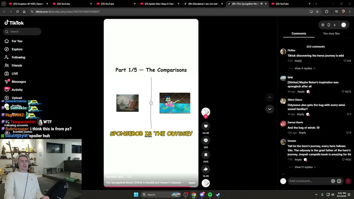Switch to the You may like tab
Image resolution: width=354 pixels, height=199 pixels.
click(x=331, y=33)
